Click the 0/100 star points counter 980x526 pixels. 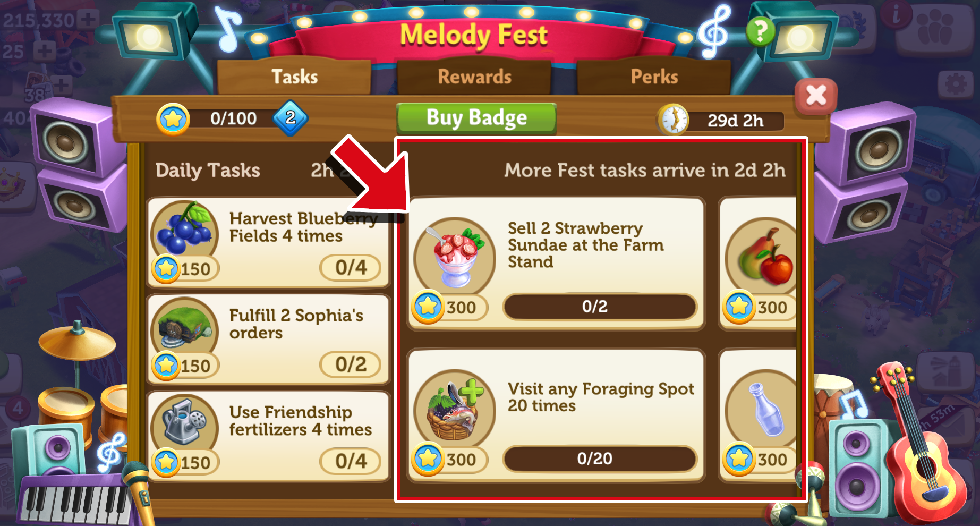[233, 118]
